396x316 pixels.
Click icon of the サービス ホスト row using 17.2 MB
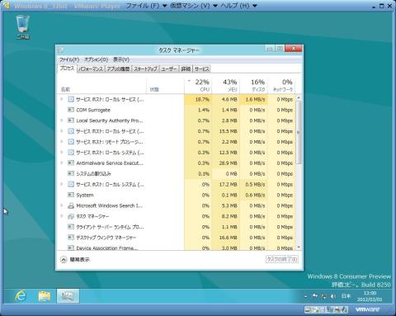[71, 184]
